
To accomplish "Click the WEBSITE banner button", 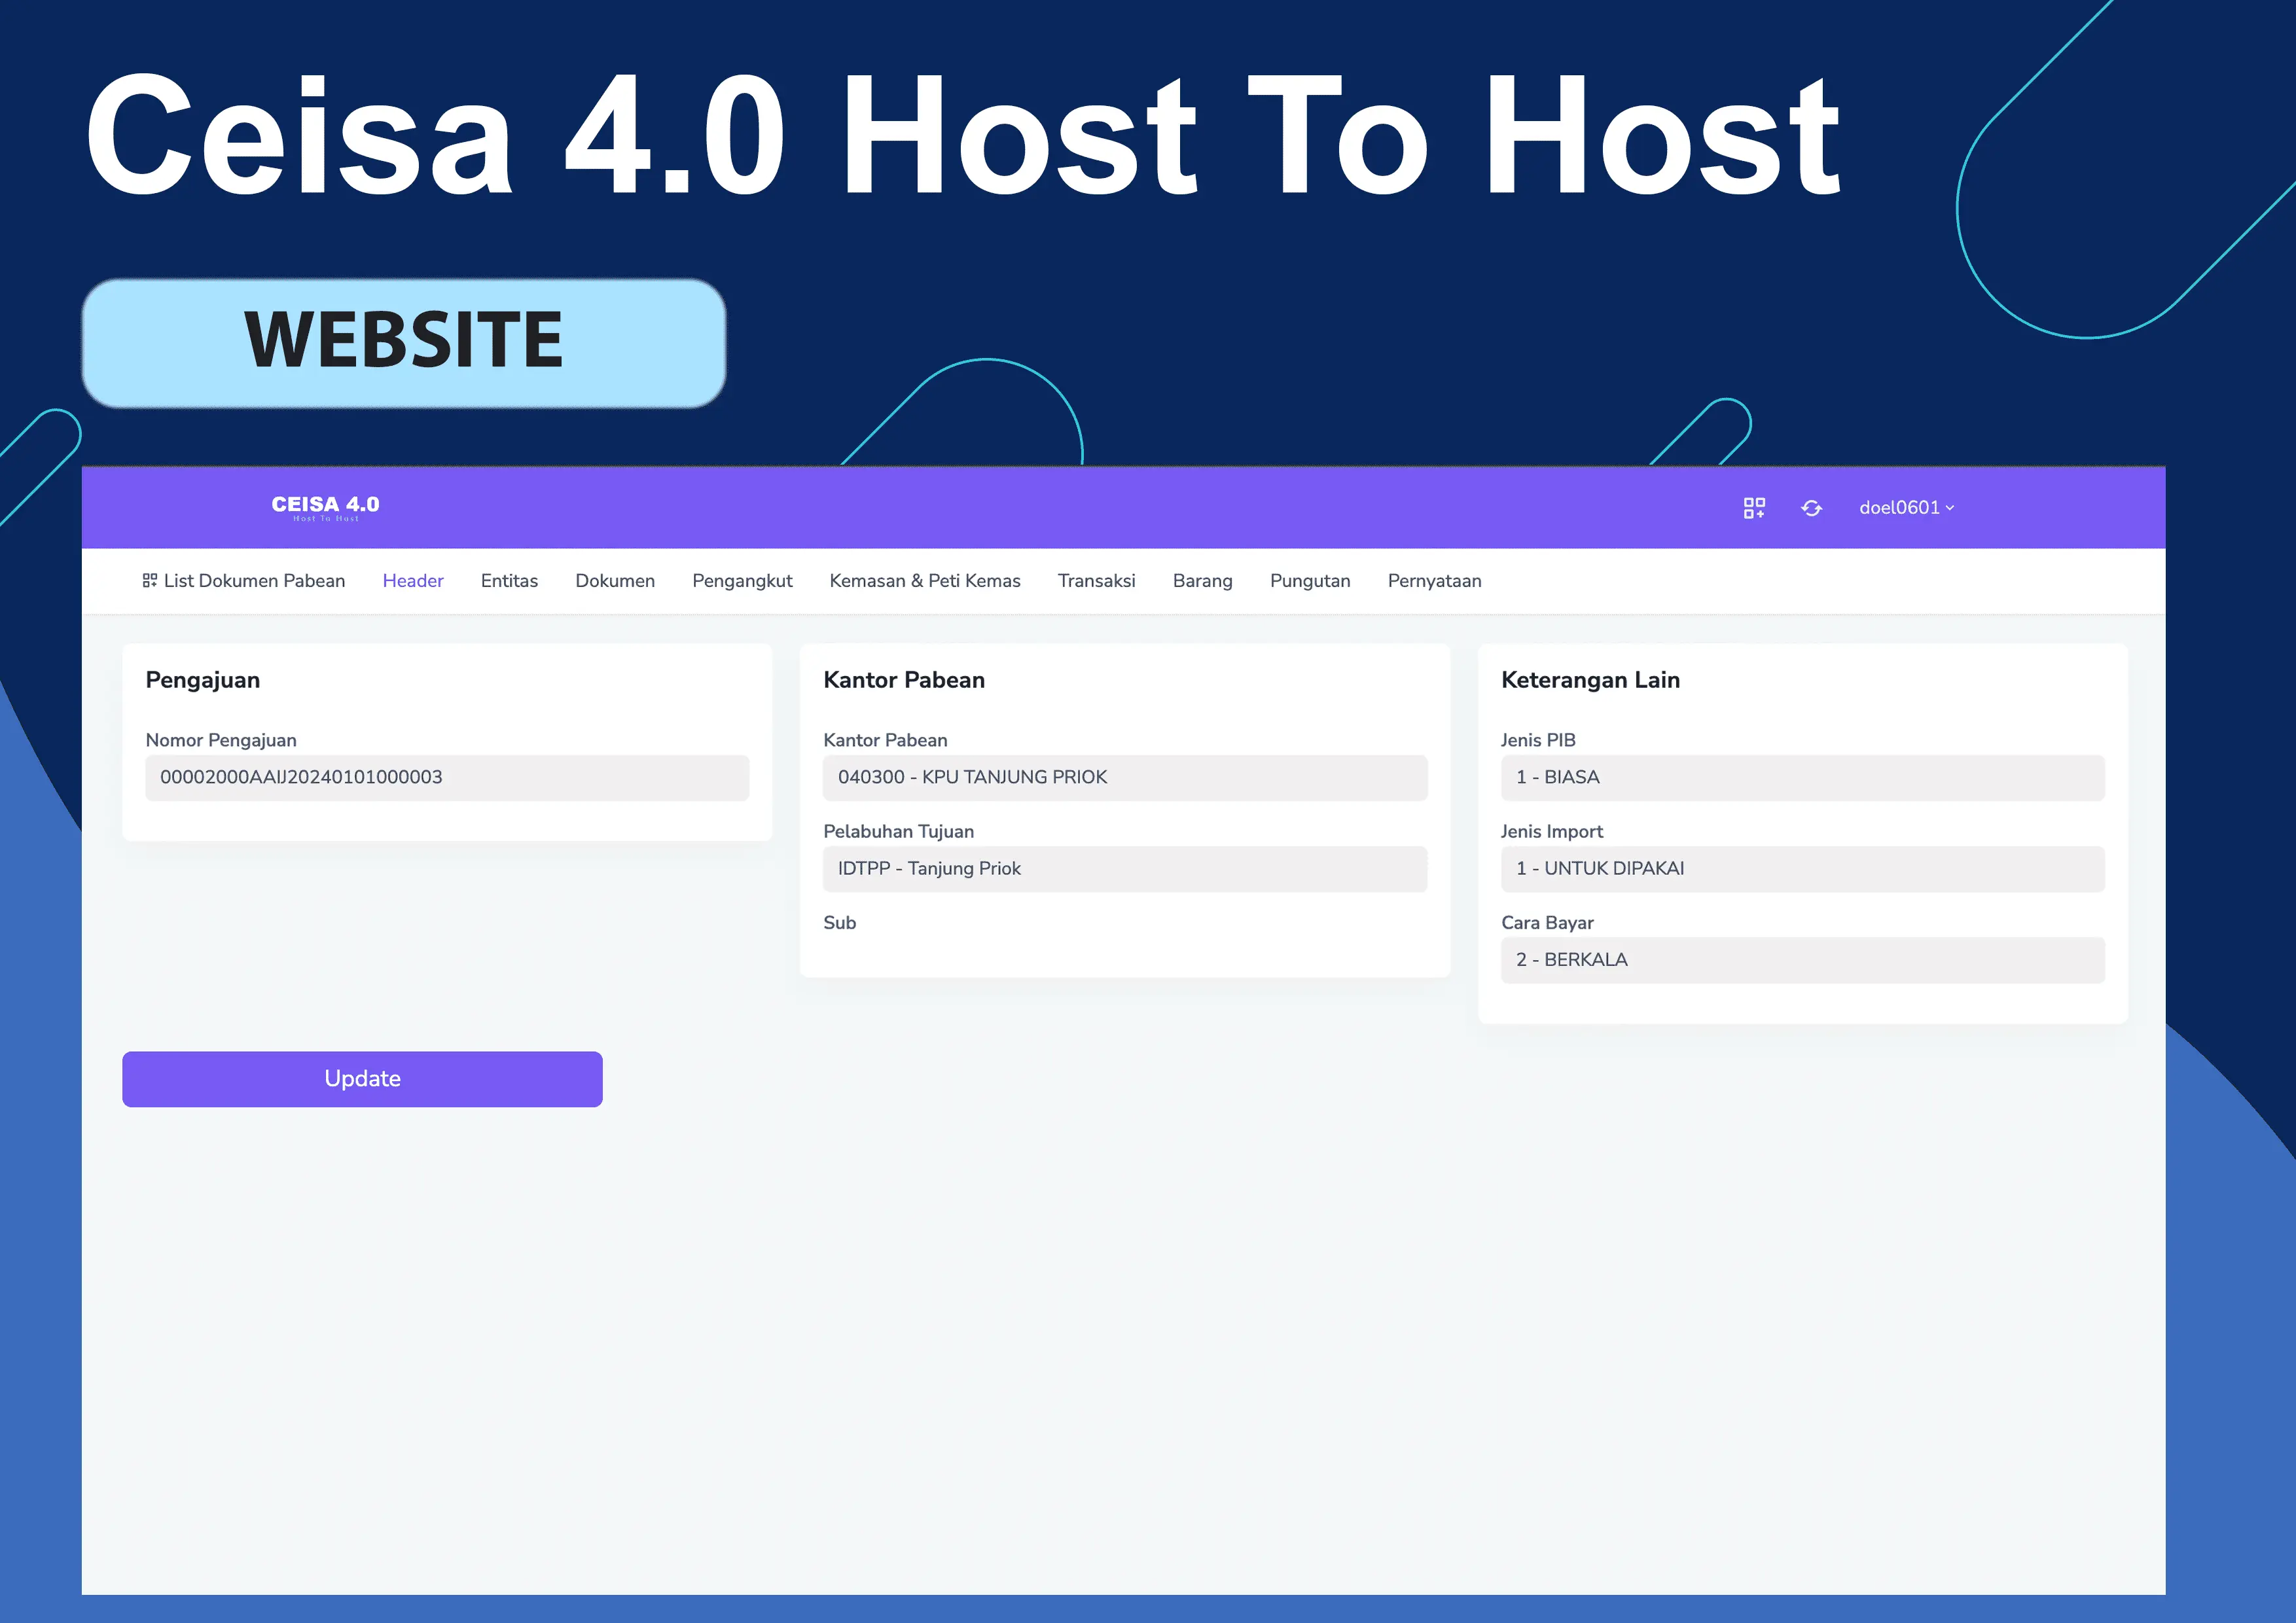I will [404, 342].
